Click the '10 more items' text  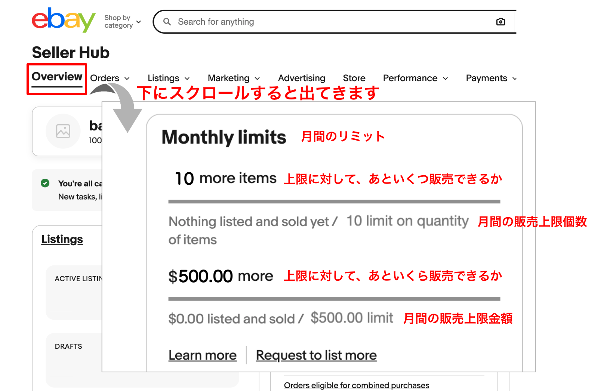pyautogui.click(x=226, y=178)
